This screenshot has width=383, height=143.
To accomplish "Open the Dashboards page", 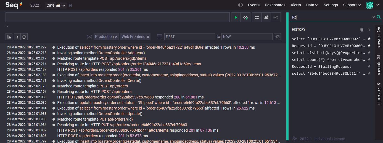I will tap(275, 5).
